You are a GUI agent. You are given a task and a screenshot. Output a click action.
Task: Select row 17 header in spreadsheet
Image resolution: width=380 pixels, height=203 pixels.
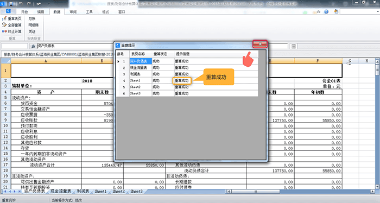[5, 165]
